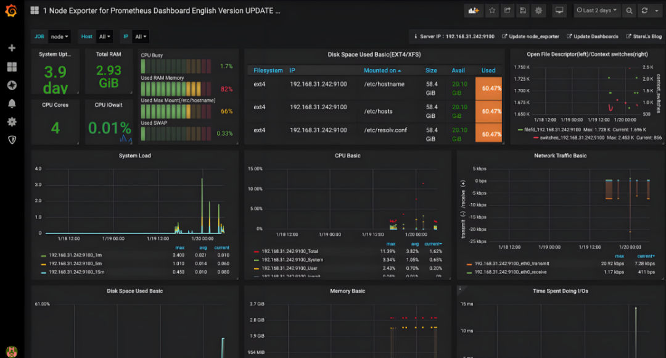666x358 pixels.
Task: Open the Host All variable dropdown
Action: 104,36
